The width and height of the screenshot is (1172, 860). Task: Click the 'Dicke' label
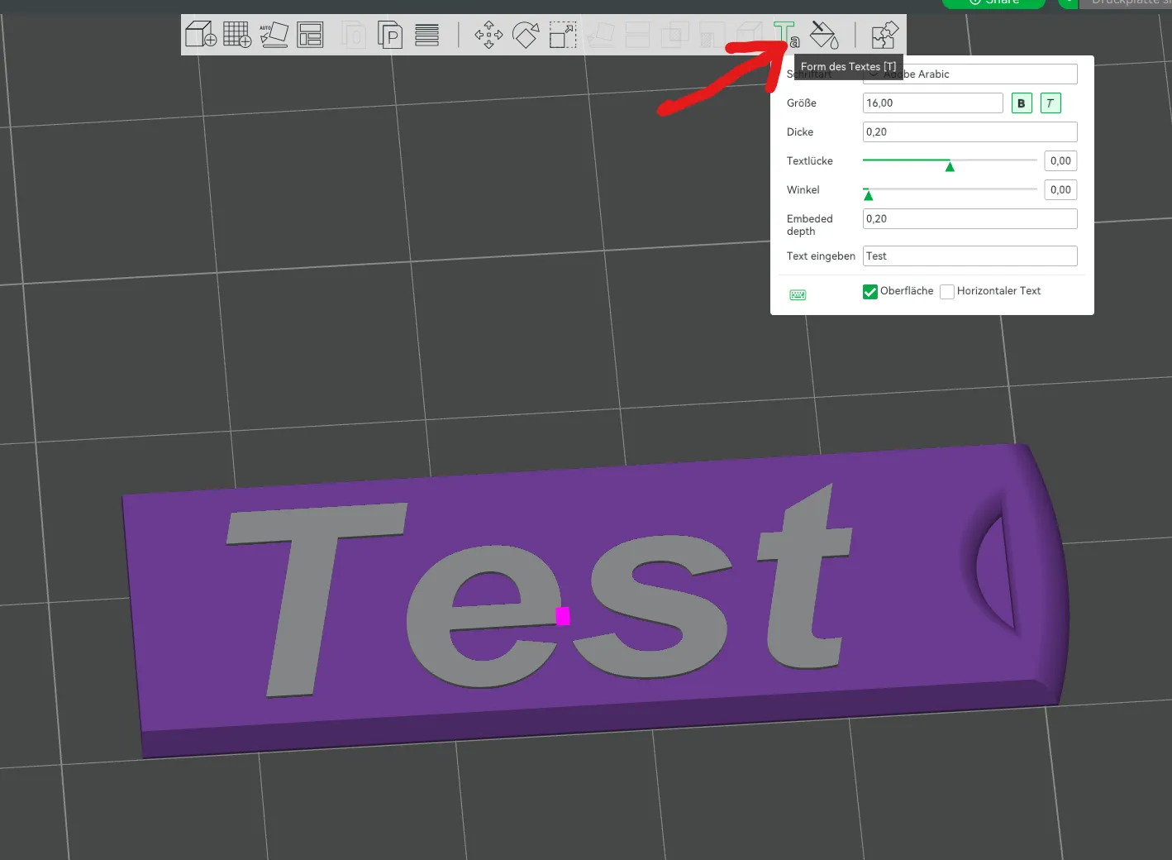pos(800,132)
